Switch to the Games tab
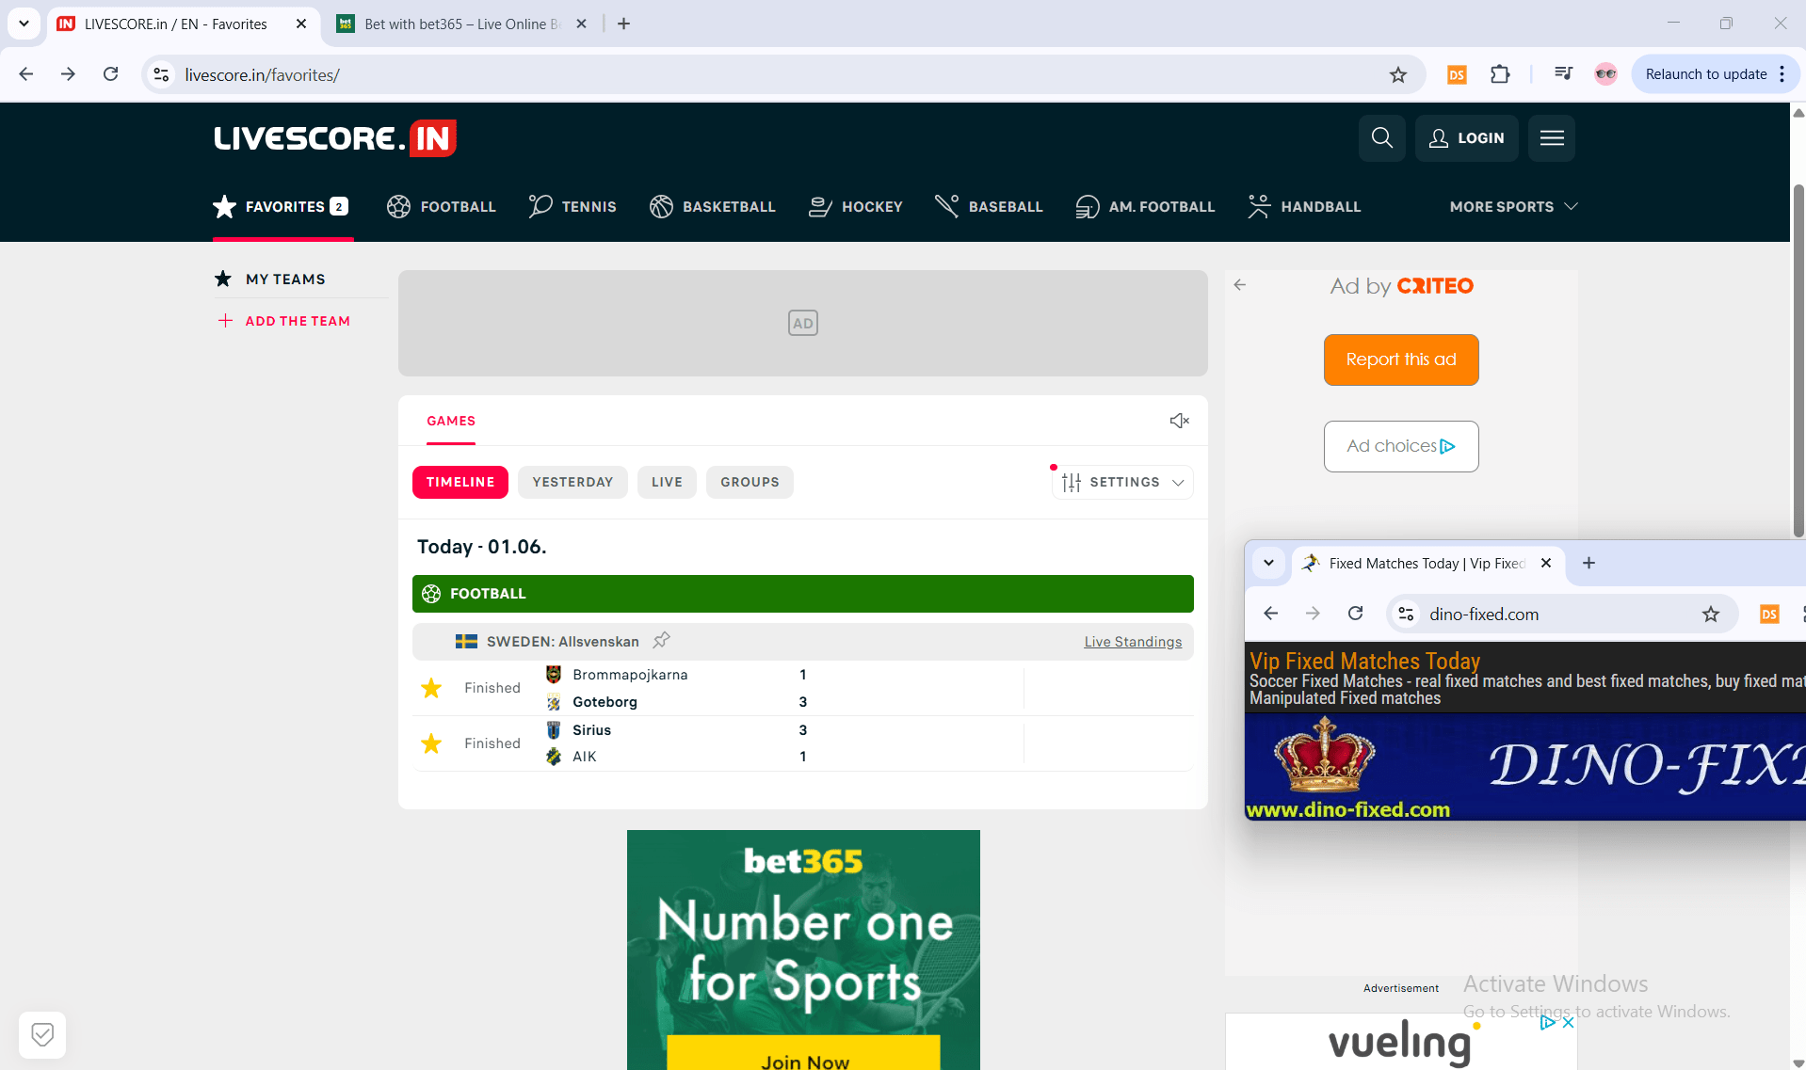 (451, 421)
